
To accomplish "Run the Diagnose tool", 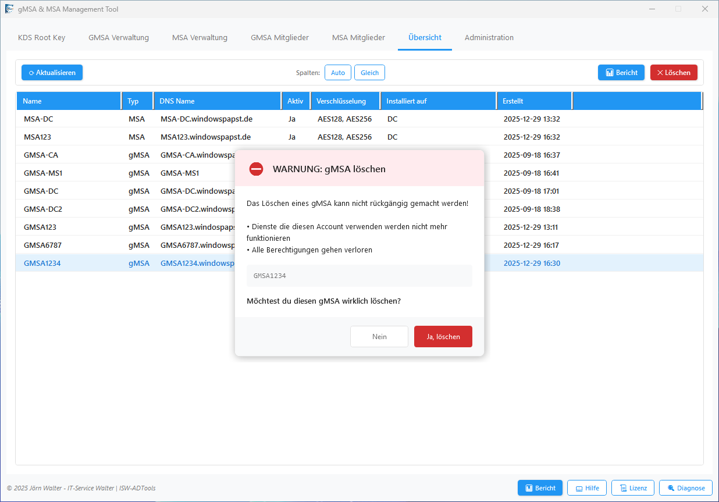I will [x=686, y=488].
